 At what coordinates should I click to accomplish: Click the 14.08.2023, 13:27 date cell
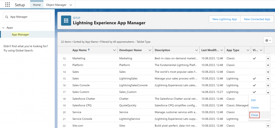(x=212, y=92)
